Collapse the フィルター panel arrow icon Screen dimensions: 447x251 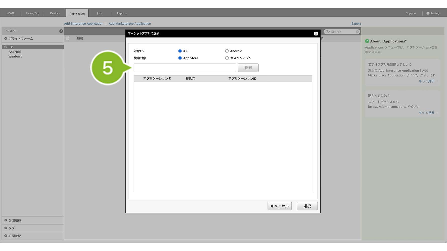tap(61, 31)
